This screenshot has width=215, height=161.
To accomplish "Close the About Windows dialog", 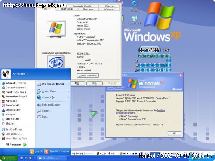I will point(181,75).
